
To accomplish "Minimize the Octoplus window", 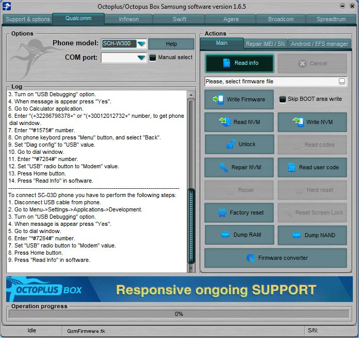I will click(x=342, y=6).
